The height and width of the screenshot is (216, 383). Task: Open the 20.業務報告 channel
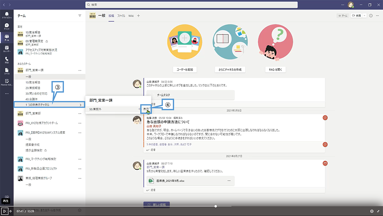[x=33, y=88]
